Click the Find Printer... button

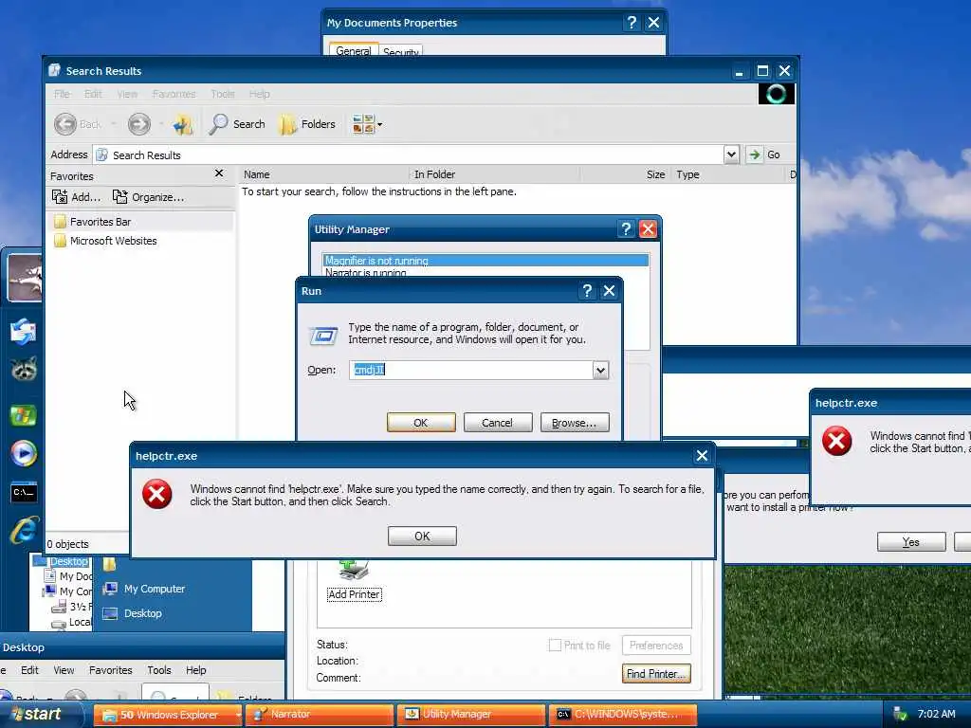coord(656,674)
